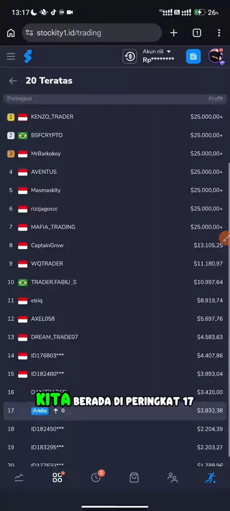Image resolution: width=230 pixels, height=511 pixels.
Task: Open the browser tab switcher
Action: click(x=197, y=33)
